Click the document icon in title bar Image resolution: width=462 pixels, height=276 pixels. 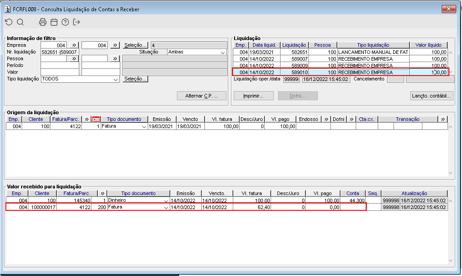8,9
